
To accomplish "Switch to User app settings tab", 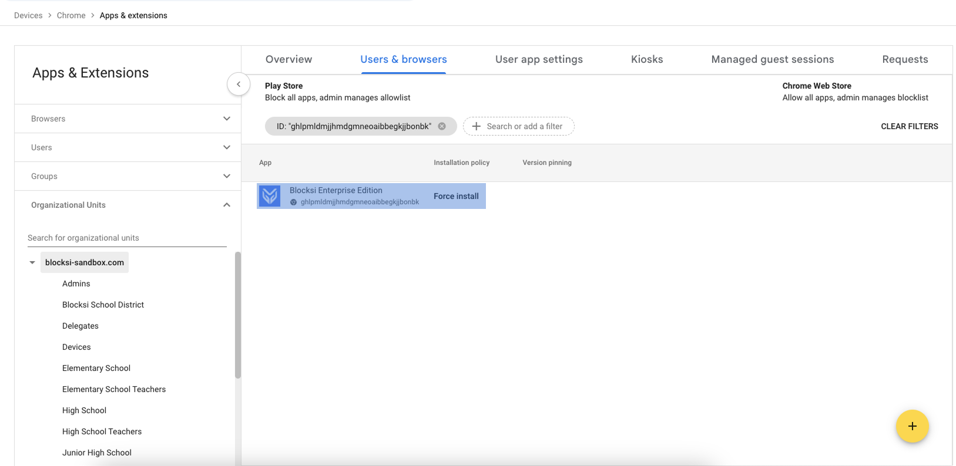I will click(539, 59).
